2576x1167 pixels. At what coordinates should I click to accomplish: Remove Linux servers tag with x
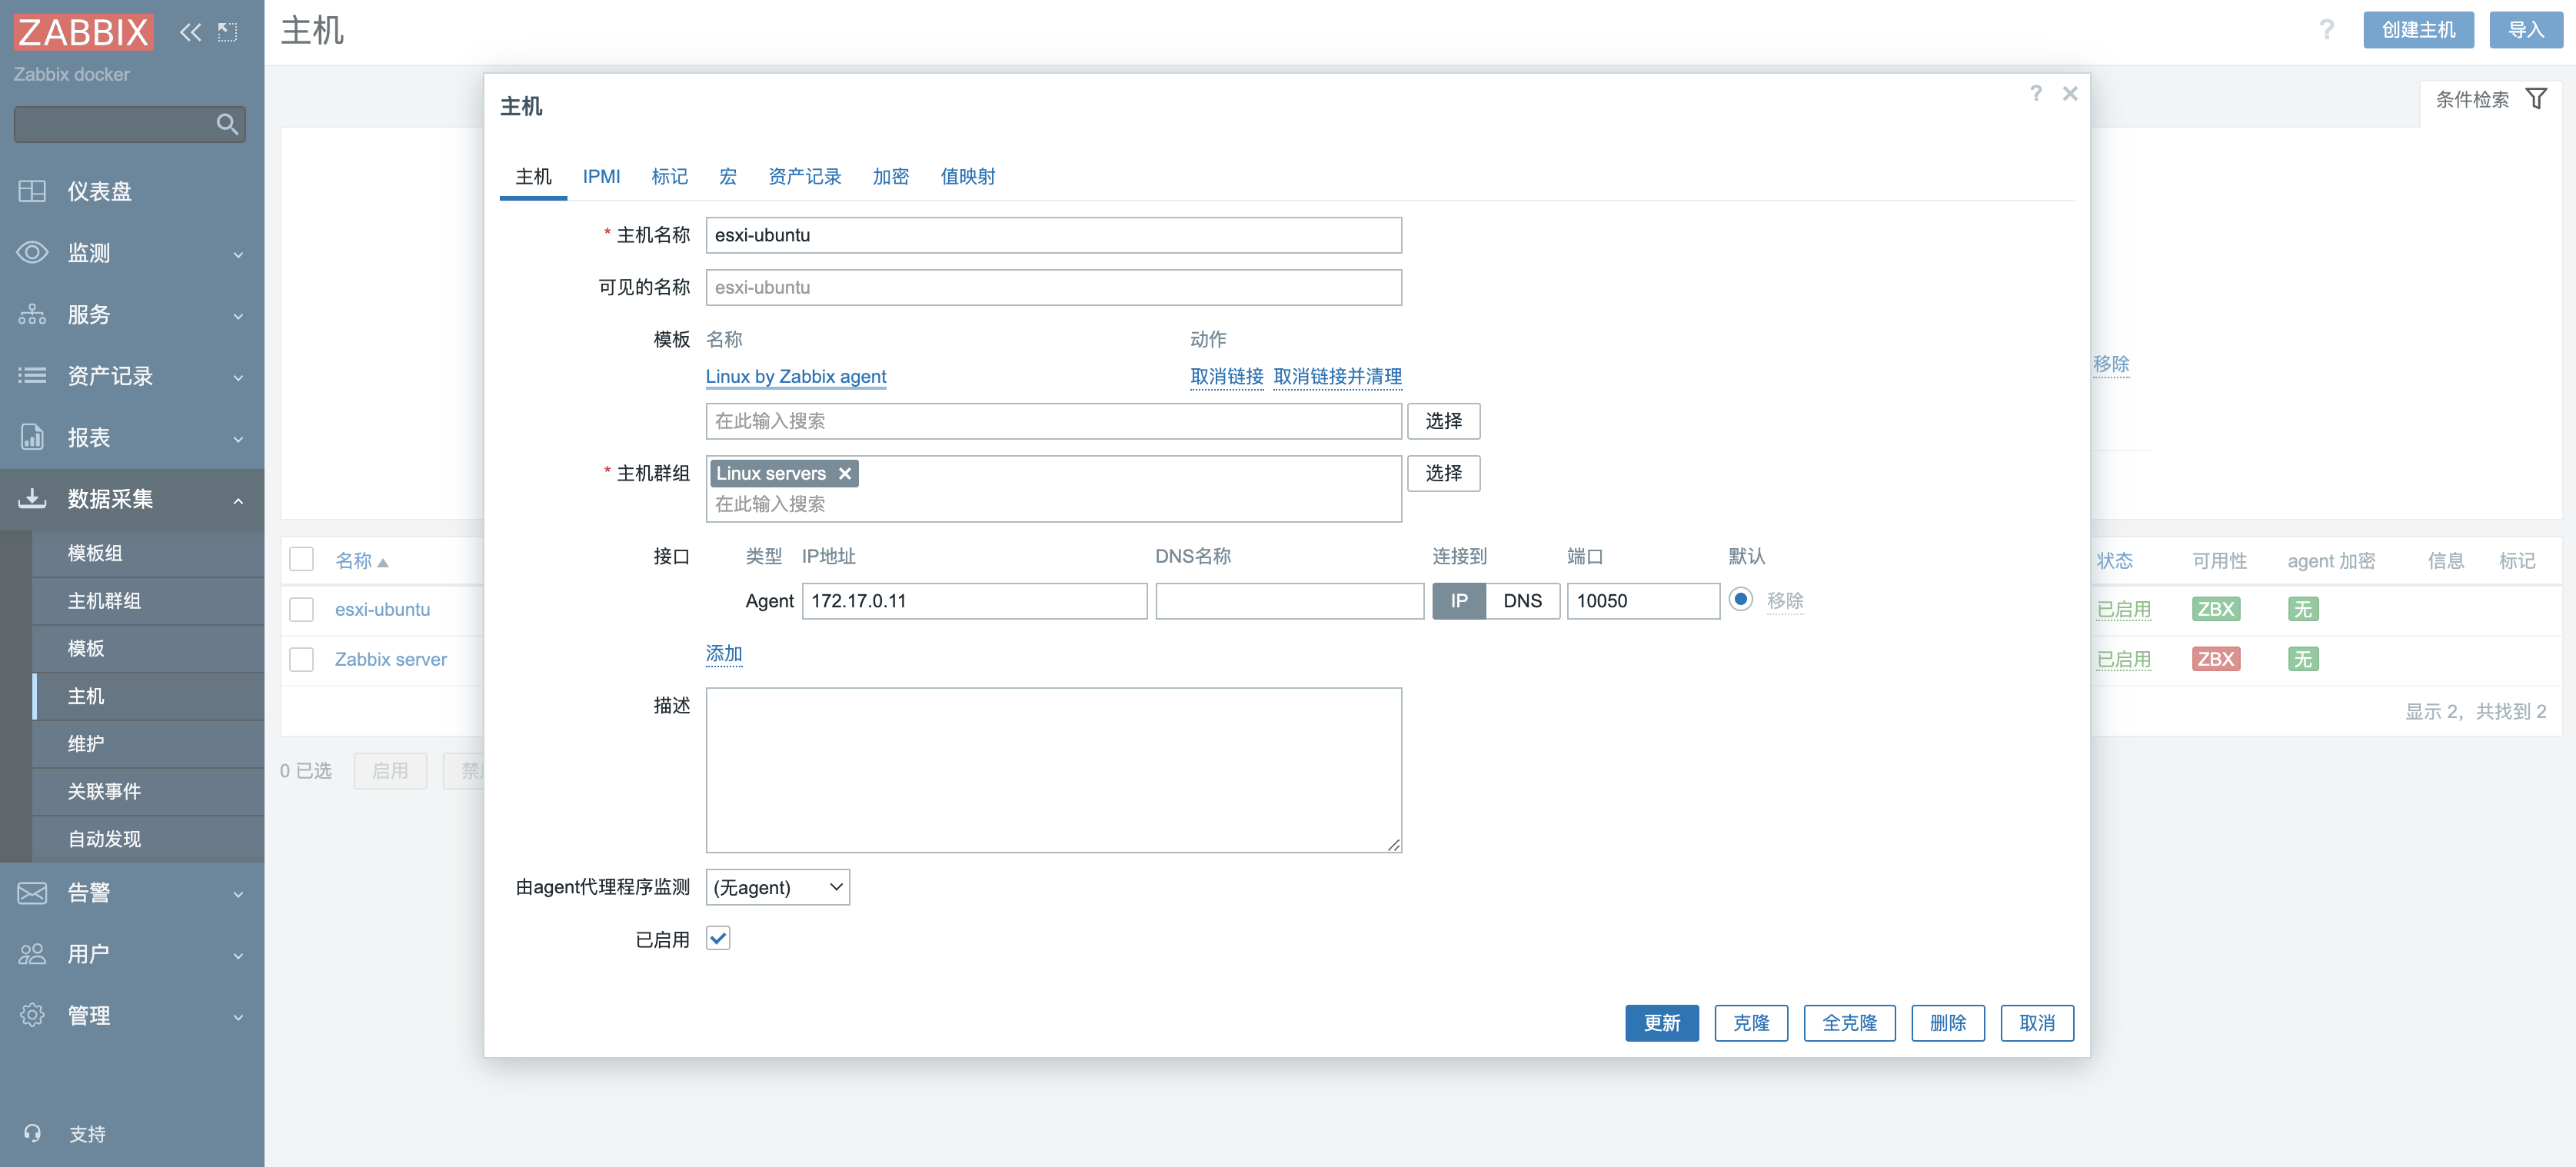pos(845,474)
